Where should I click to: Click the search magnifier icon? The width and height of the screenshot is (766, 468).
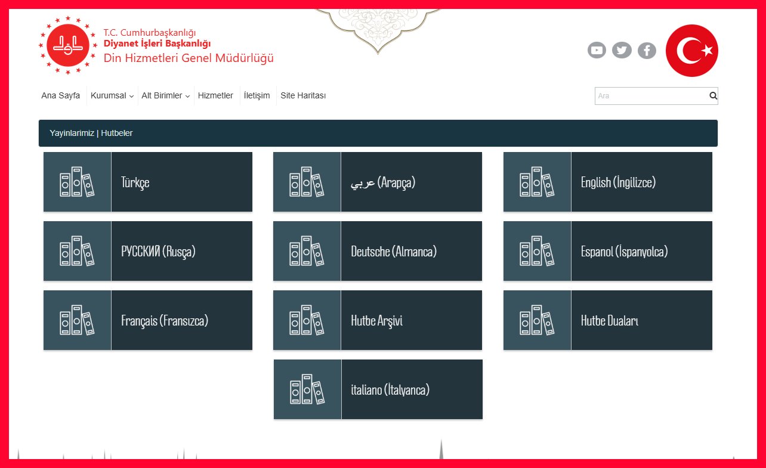[713, 95]
